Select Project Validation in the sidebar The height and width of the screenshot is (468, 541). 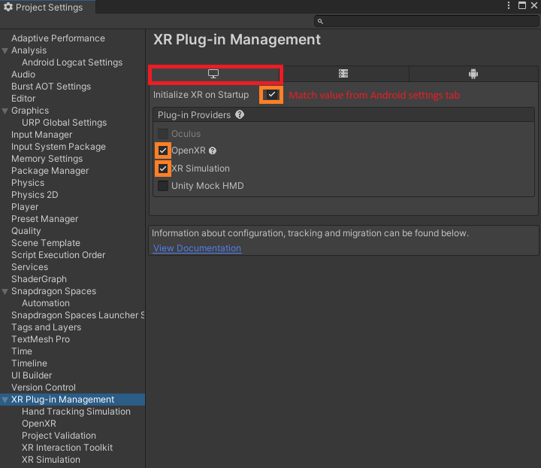[59, 436]
